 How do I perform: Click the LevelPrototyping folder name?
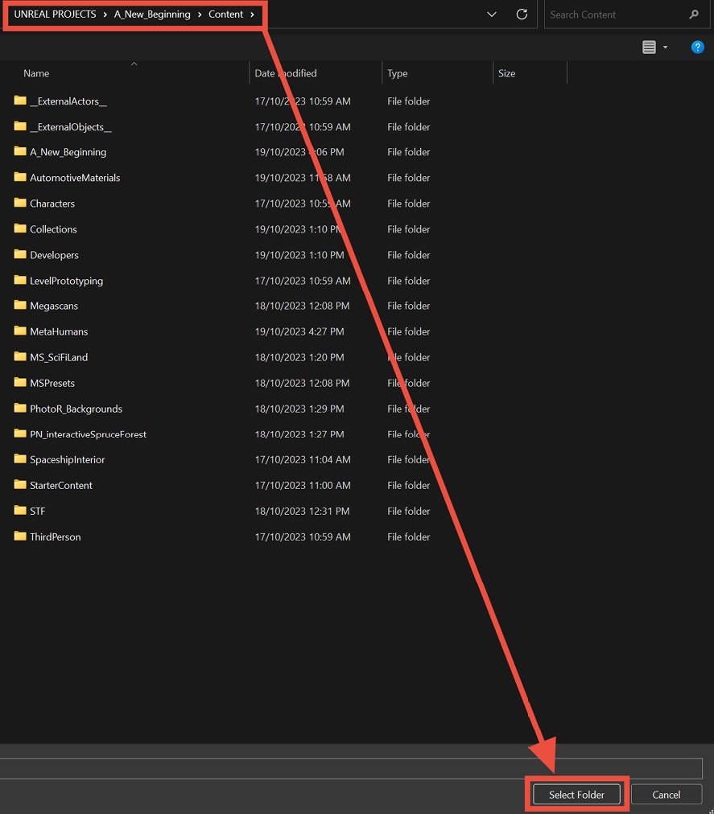pos(67,281)
